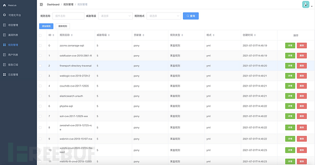
Task: Sort by 规则名称 column arrows
Action: (72, 35)
